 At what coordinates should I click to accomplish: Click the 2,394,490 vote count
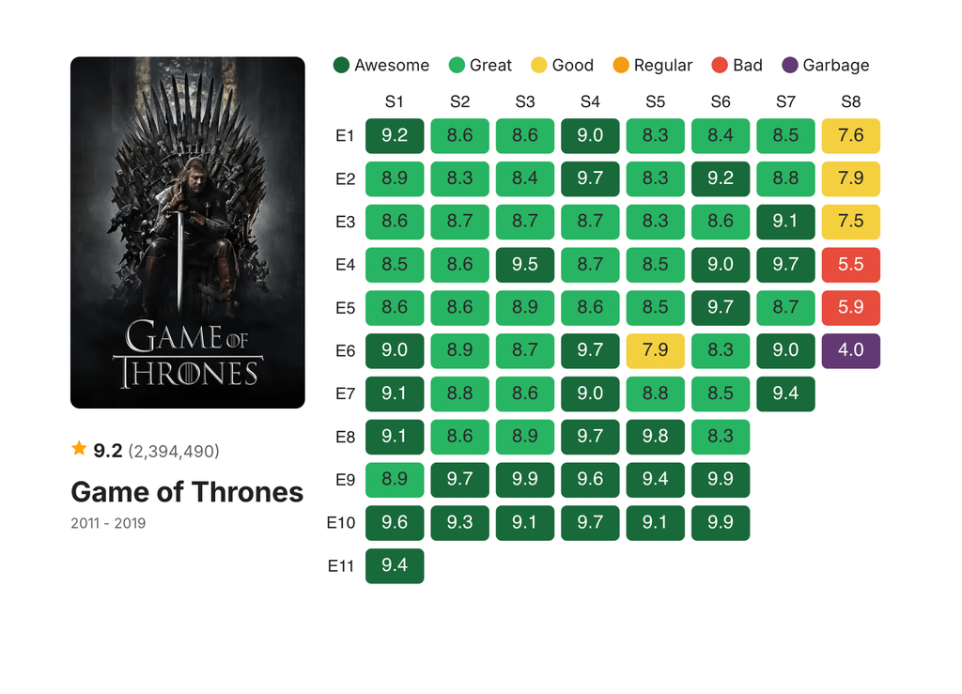[174, 451]
